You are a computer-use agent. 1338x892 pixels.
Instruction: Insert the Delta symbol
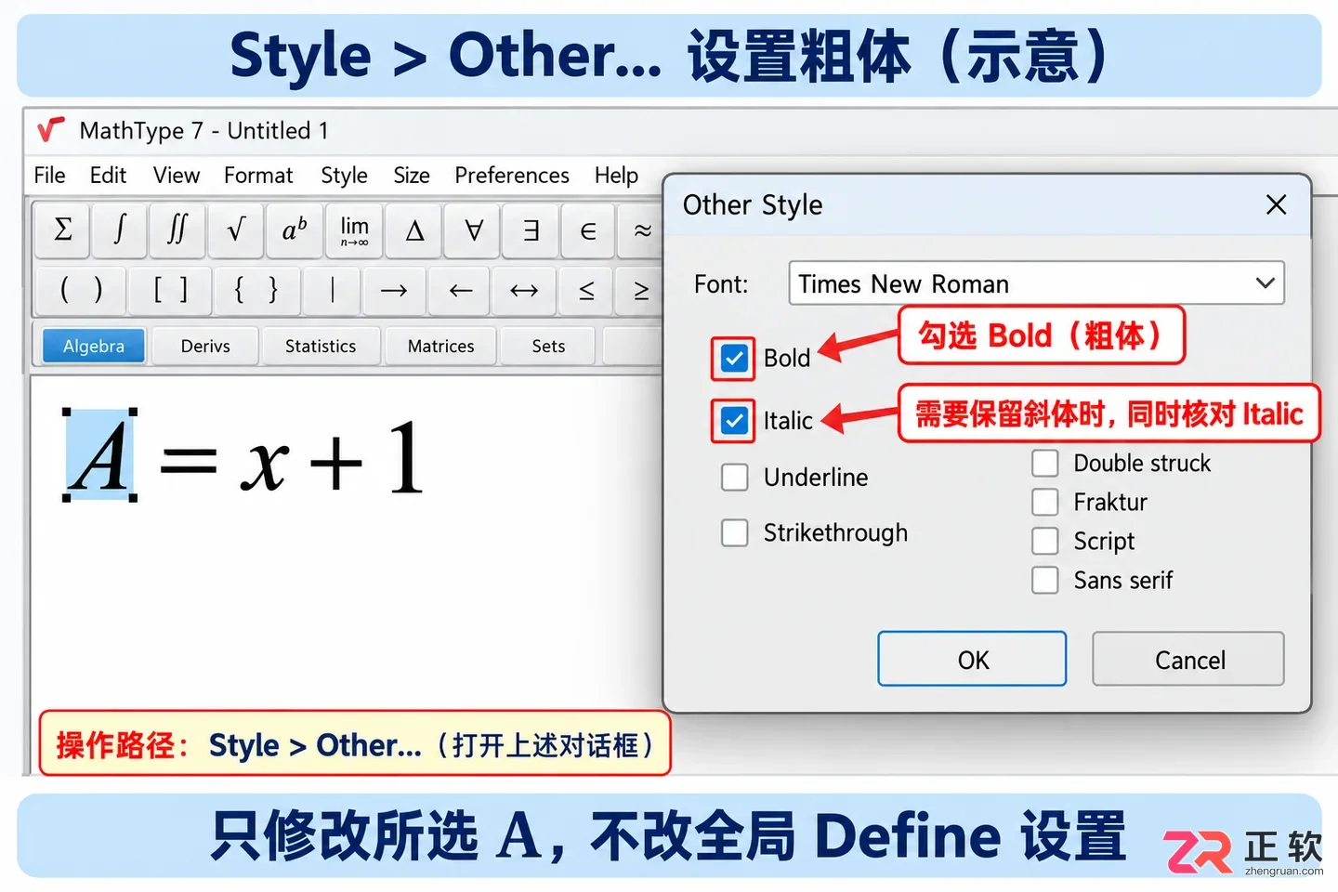coord(414,230)
